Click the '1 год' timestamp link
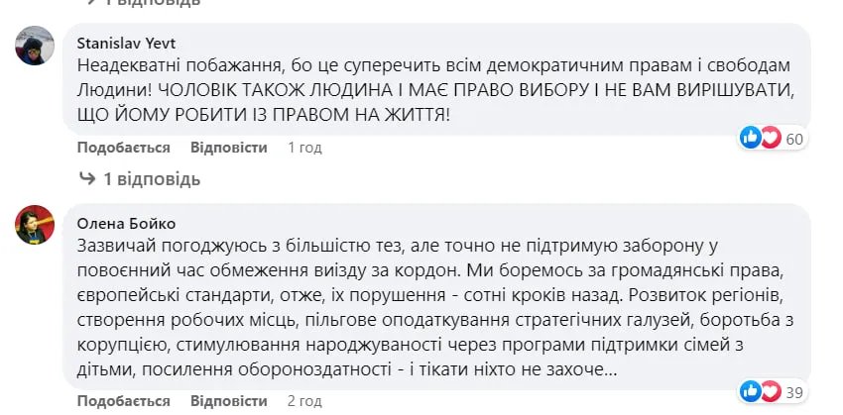843x415 pixels. 304,148
